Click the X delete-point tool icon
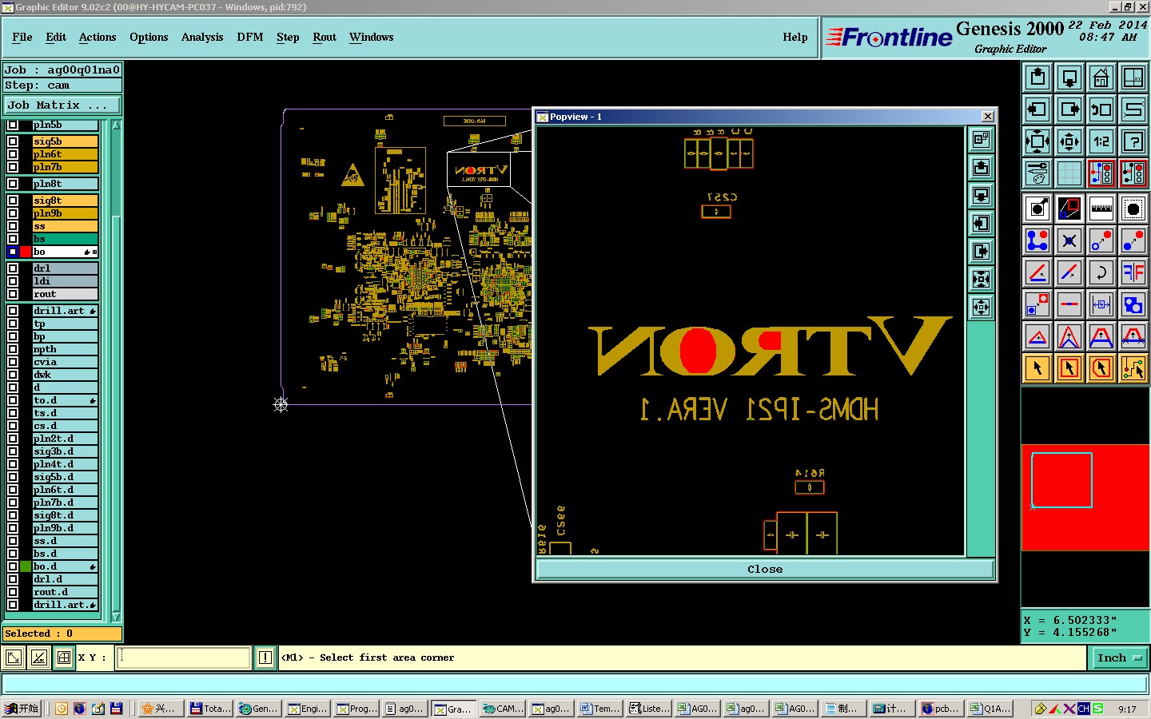Viewport: 1151px width, 719px height. (x=1069, y=240)
